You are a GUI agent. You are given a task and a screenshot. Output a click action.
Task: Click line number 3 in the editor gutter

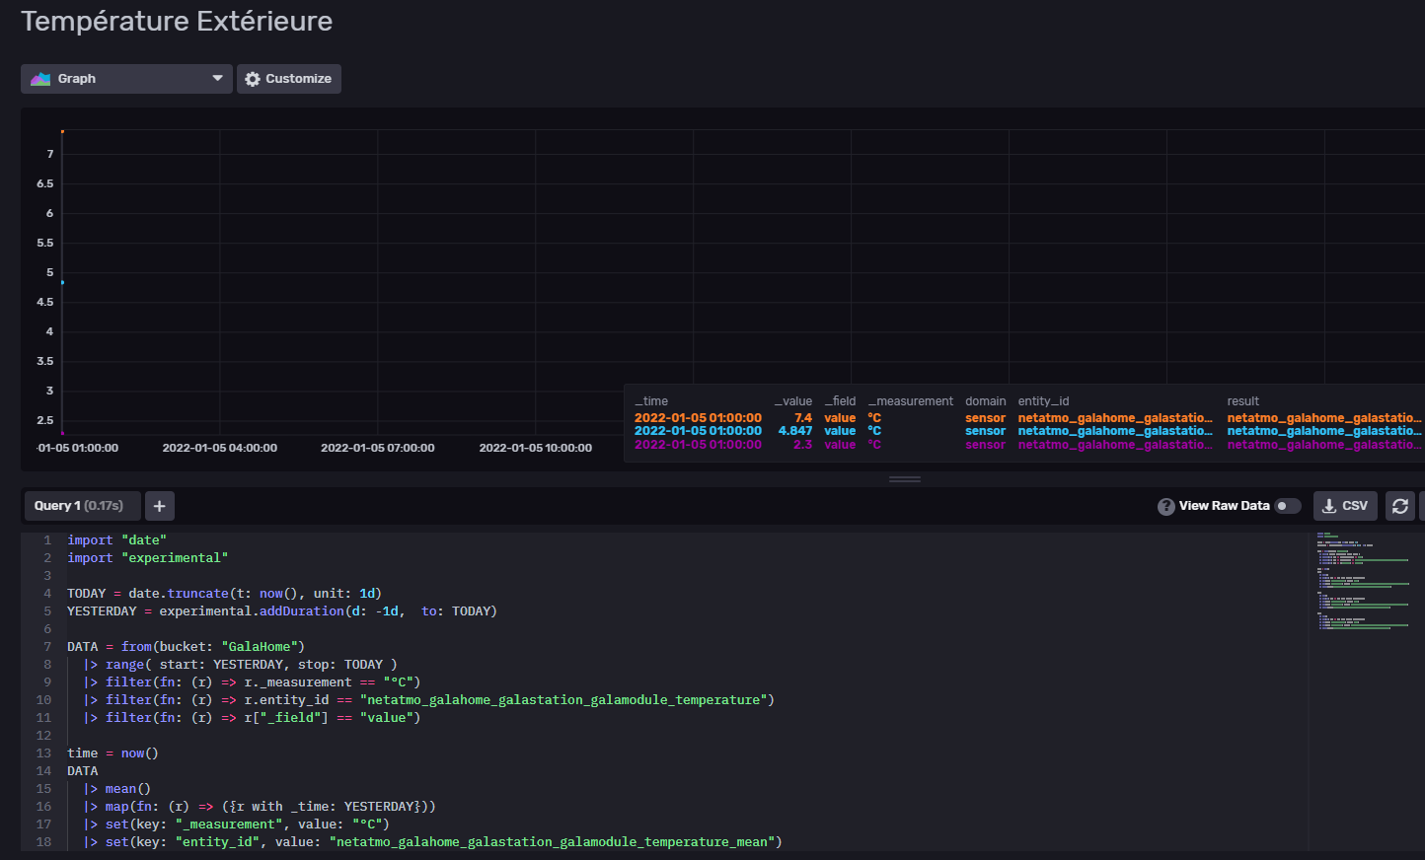(x=47, y=576)
